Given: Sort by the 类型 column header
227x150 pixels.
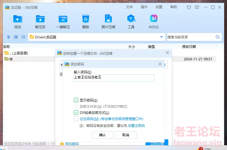Looking at the screenshot, I should (x=152, y=47).
